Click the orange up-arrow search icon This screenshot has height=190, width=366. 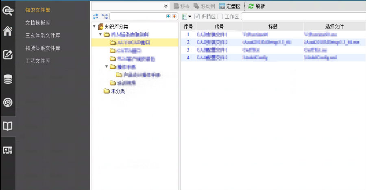(x=174, y=16)
